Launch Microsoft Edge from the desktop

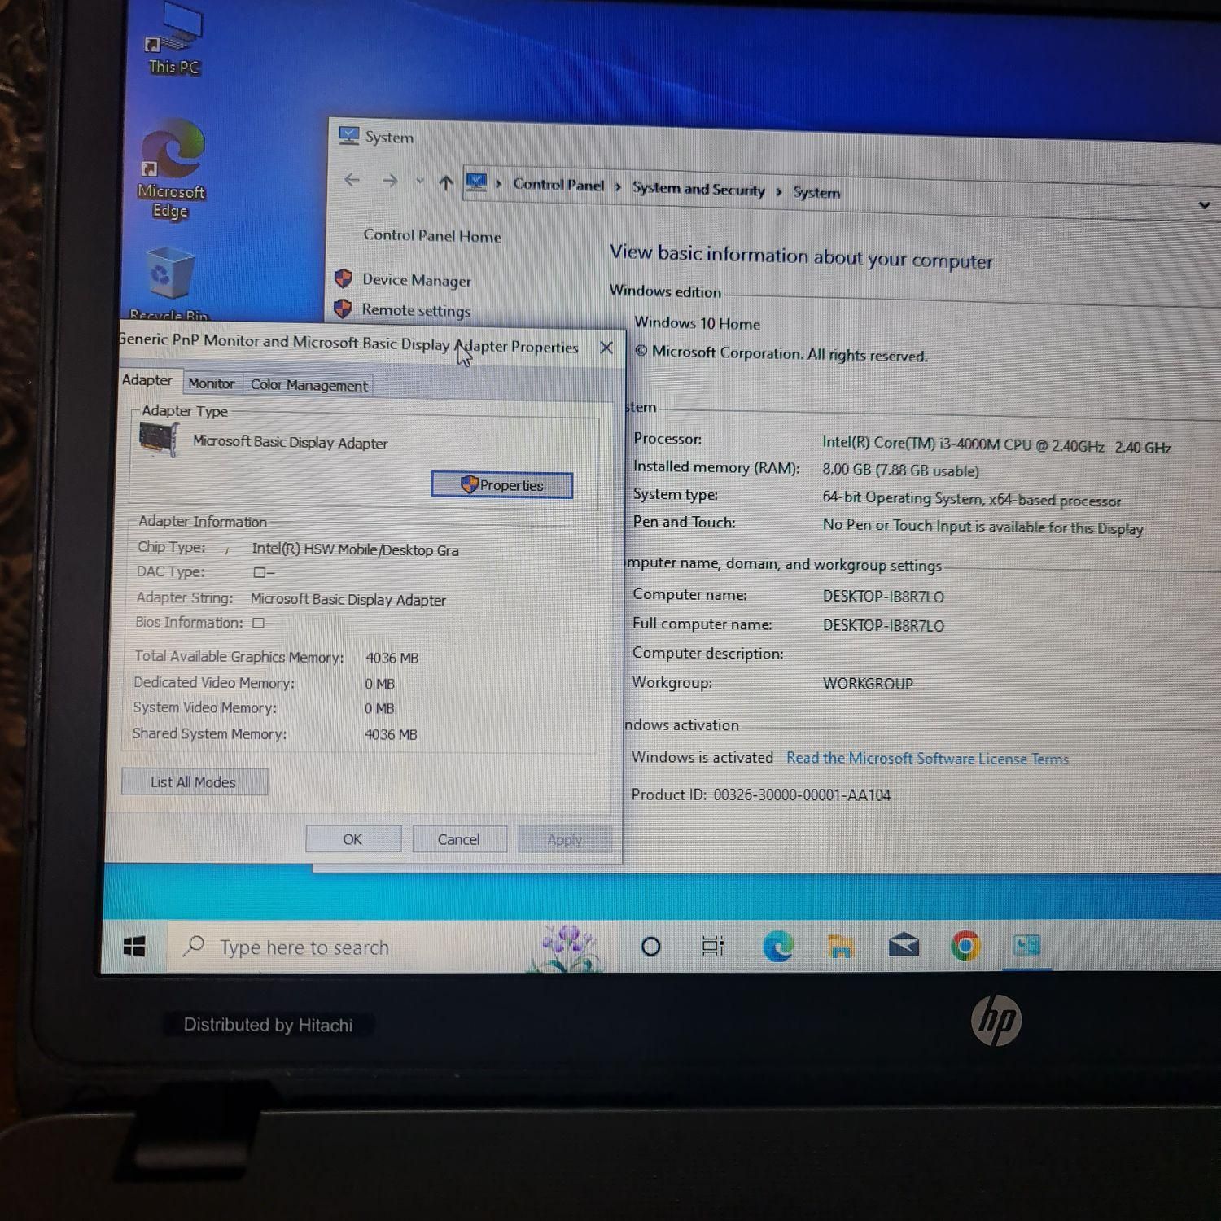(x=170, y=169)
